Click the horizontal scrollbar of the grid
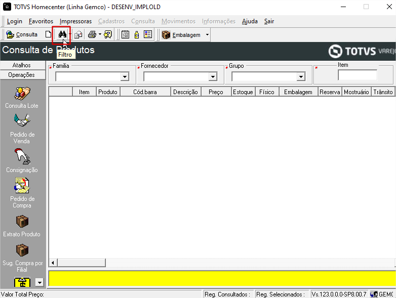The width and height of the screenshot is (396, 298). [203, 263]
